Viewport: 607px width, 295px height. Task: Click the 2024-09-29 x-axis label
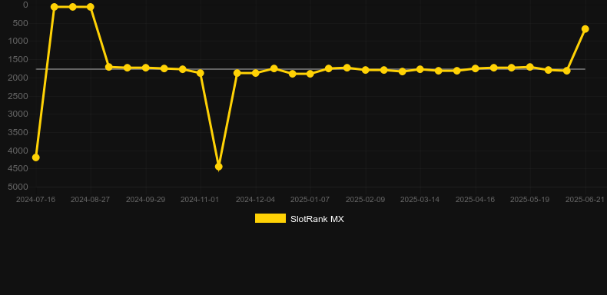pyautogui.click(x=145, y=200)
